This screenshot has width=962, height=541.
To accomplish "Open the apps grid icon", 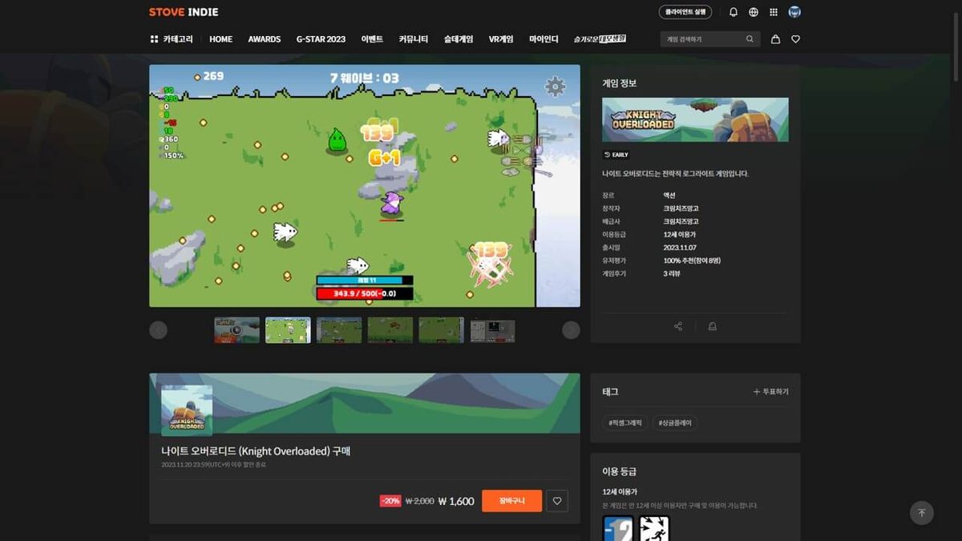I will coord(774,12).
